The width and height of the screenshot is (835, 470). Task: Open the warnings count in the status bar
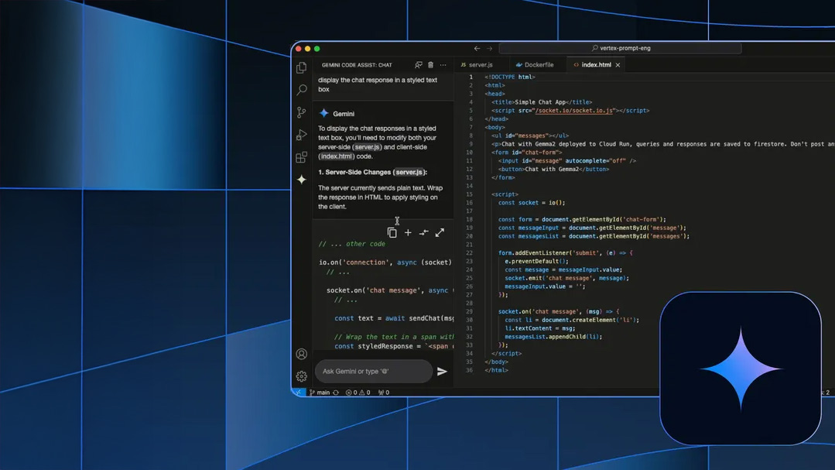tap(364, 393)
